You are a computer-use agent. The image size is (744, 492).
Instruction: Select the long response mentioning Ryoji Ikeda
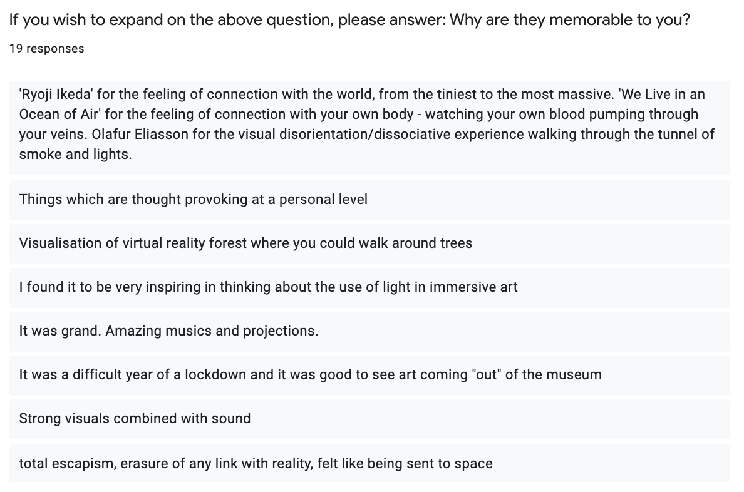368,125
